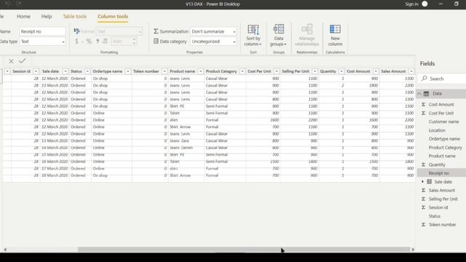466x262 pixels.
Task: Expand the Sale date hierarchy
Action: click(x=422, y=181)
